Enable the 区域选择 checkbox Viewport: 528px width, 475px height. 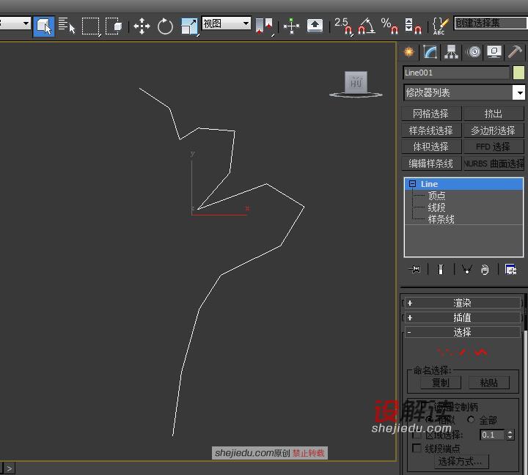pyautogui.click(x=417, y=435)
